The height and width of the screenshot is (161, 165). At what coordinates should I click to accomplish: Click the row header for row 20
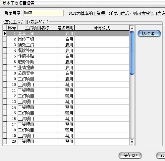tap(5, 141)
